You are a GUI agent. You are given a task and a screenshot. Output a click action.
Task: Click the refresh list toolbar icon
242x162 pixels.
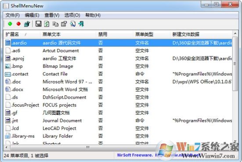47,24
